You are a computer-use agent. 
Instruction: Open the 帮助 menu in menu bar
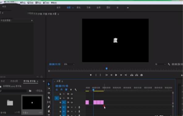(54, 3)
